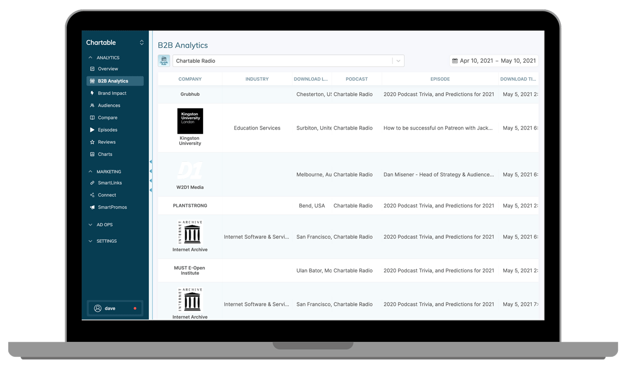The height and width of the screenshot is (375, 622).
Task: Click the Overview icon in sidebar
Action: [92, 69]
